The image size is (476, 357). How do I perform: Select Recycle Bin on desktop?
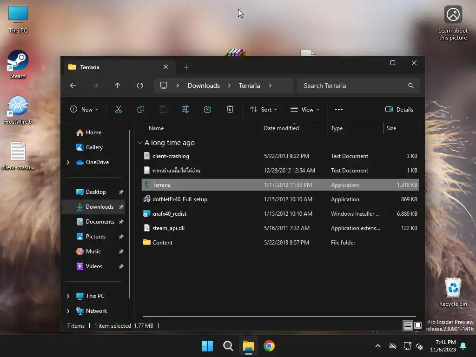point(453,292)
